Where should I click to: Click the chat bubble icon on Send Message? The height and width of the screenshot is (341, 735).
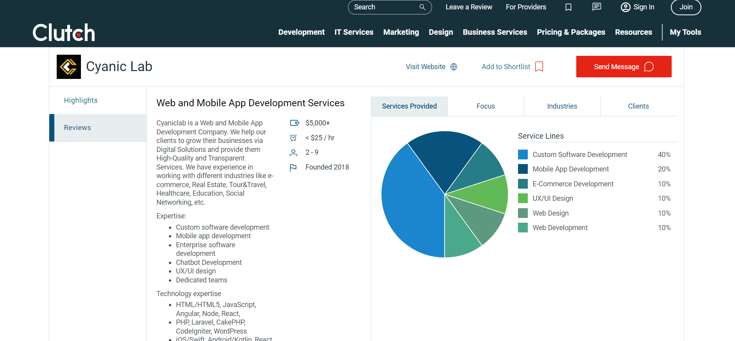click(x=649, y=67)
